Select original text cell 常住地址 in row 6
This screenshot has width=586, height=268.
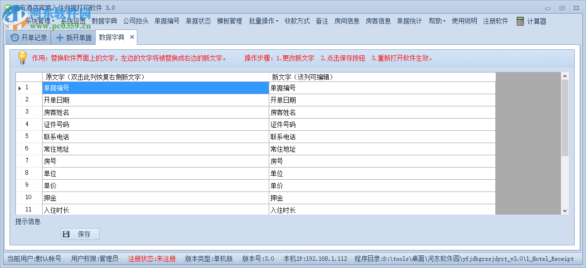pos(155,149)
